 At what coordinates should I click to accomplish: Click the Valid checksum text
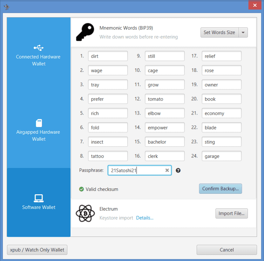click(x=102, y=189)
